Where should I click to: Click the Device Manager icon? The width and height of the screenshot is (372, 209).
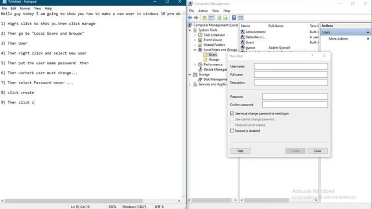pos(200,70)
